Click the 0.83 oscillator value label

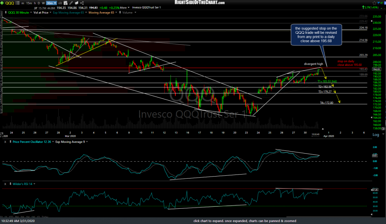375,156
